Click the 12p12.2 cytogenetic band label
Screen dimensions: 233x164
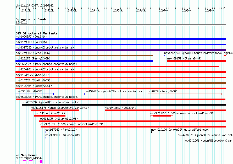click(x=21, y=23)
